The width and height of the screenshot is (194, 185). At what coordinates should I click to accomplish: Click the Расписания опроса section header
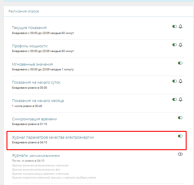click(24, 11)
